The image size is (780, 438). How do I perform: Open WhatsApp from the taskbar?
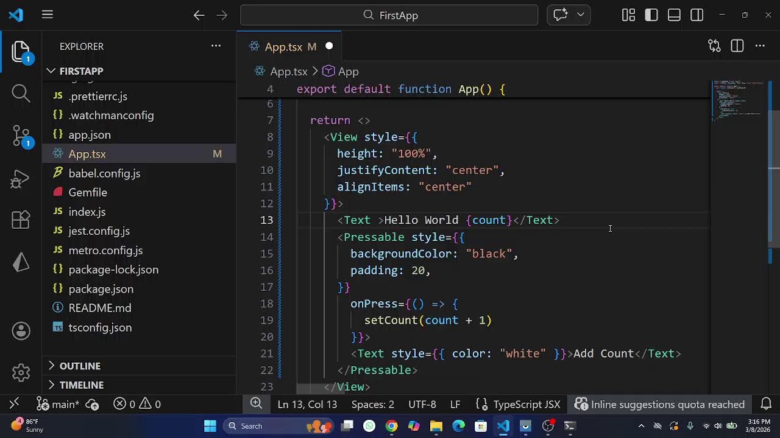[369, 426]
